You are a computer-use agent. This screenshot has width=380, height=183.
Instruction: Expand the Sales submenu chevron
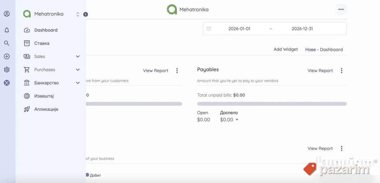coord(78,56)
